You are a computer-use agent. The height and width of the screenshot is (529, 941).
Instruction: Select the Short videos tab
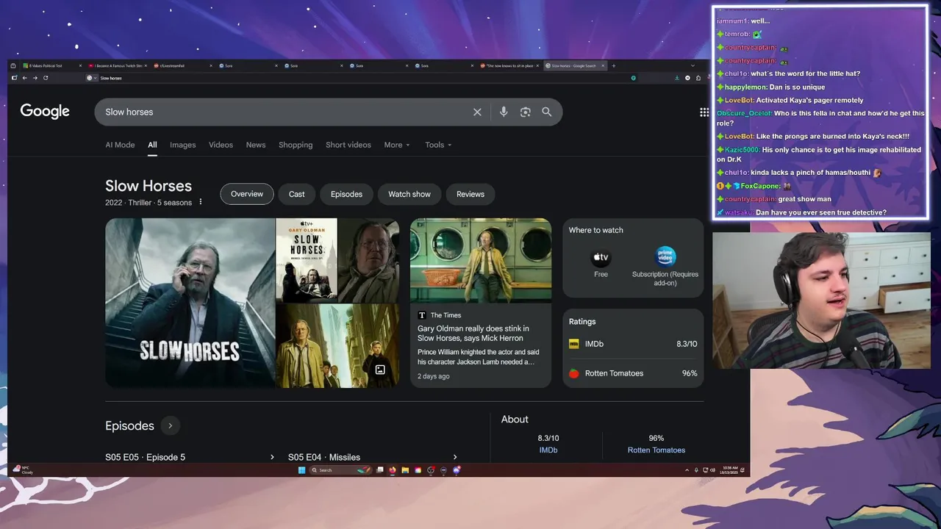click(348, 145)
